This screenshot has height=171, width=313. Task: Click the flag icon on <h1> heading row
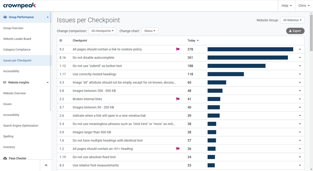(178, 149)
